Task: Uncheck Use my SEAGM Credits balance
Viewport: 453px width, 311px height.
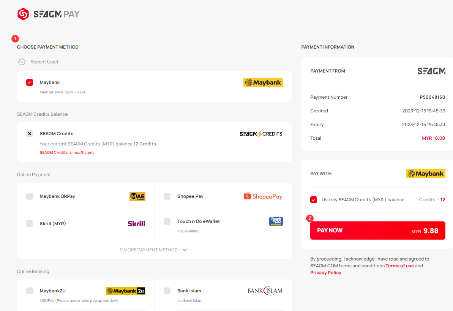Action: tap(314, 200)
